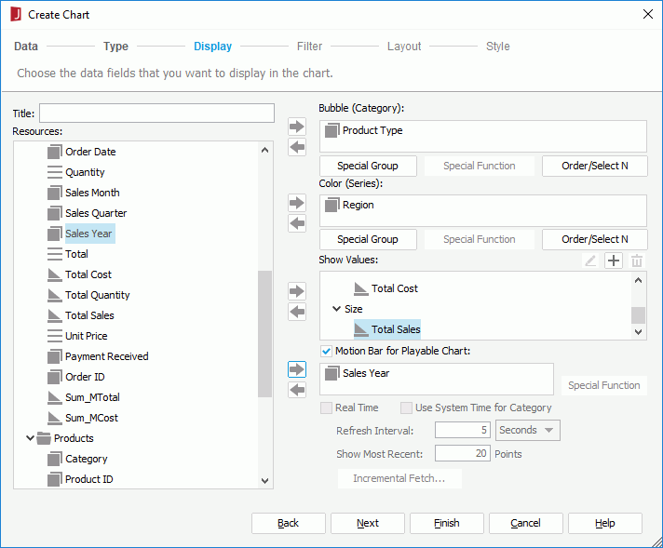Screen dimensions: 663x548
Task: Go to the Data step
Action: pos(26,46)
